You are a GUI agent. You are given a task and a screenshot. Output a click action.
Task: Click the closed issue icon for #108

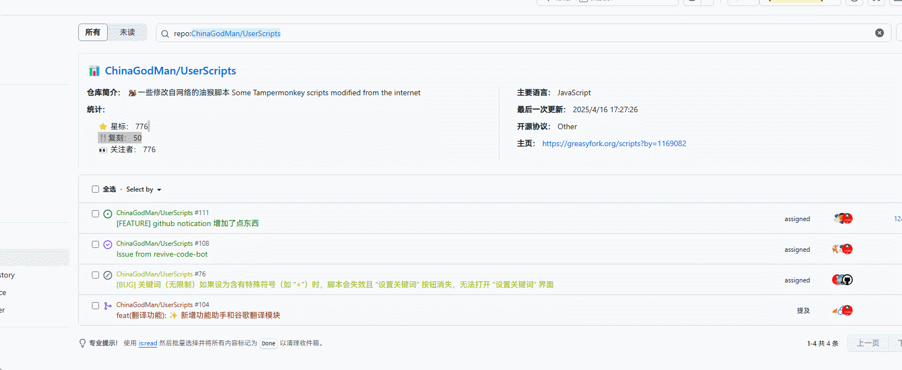108,245
